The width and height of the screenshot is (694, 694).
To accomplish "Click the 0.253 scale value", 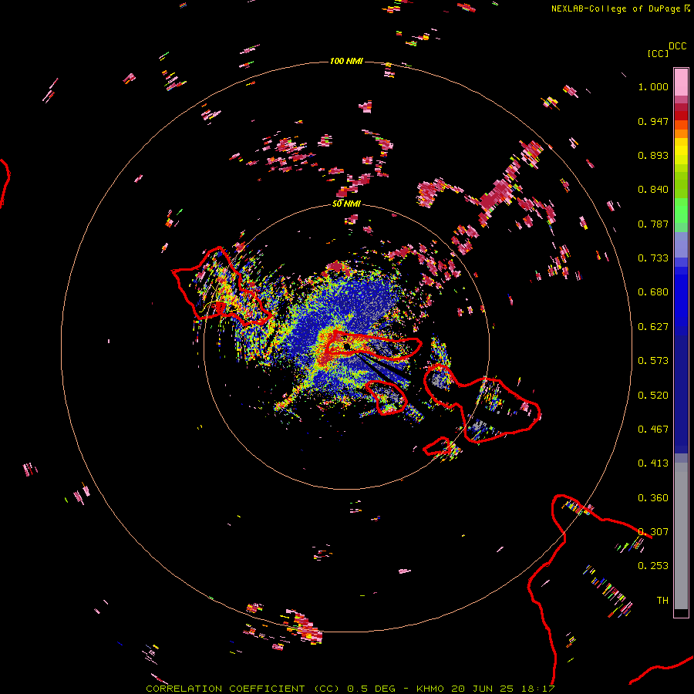I will pos(653,566).
